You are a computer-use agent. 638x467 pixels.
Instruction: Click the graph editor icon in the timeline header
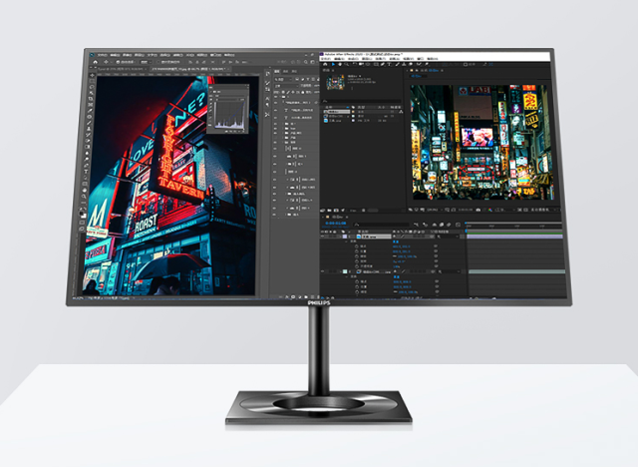[x=458, y=225]
